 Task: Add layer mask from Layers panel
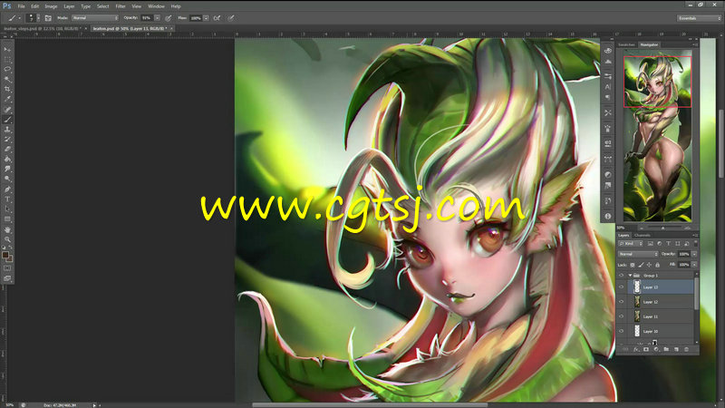coord(646,349)
